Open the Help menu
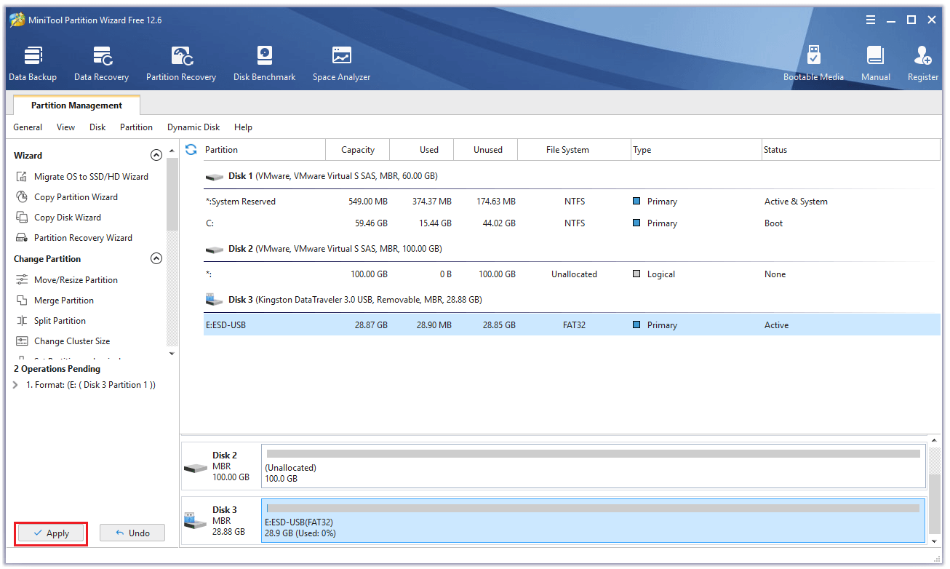950x569 pixels. point(243,127)
